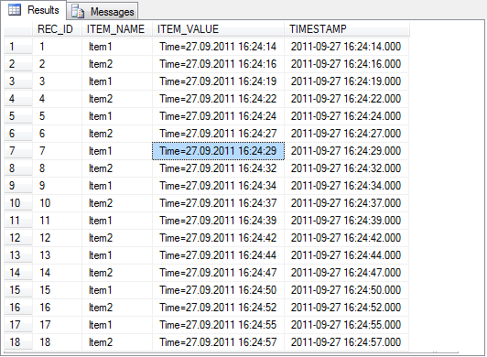Viewport: 487px width, 357px height.
Task: Click timestamp '2011-09-27 16:24:42.000'
Action: coord(347,238)
